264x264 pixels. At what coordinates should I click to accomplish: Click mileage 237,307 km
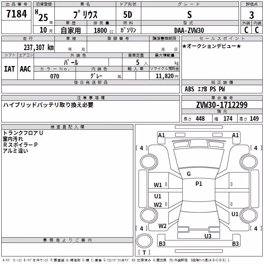coord(39,48)
